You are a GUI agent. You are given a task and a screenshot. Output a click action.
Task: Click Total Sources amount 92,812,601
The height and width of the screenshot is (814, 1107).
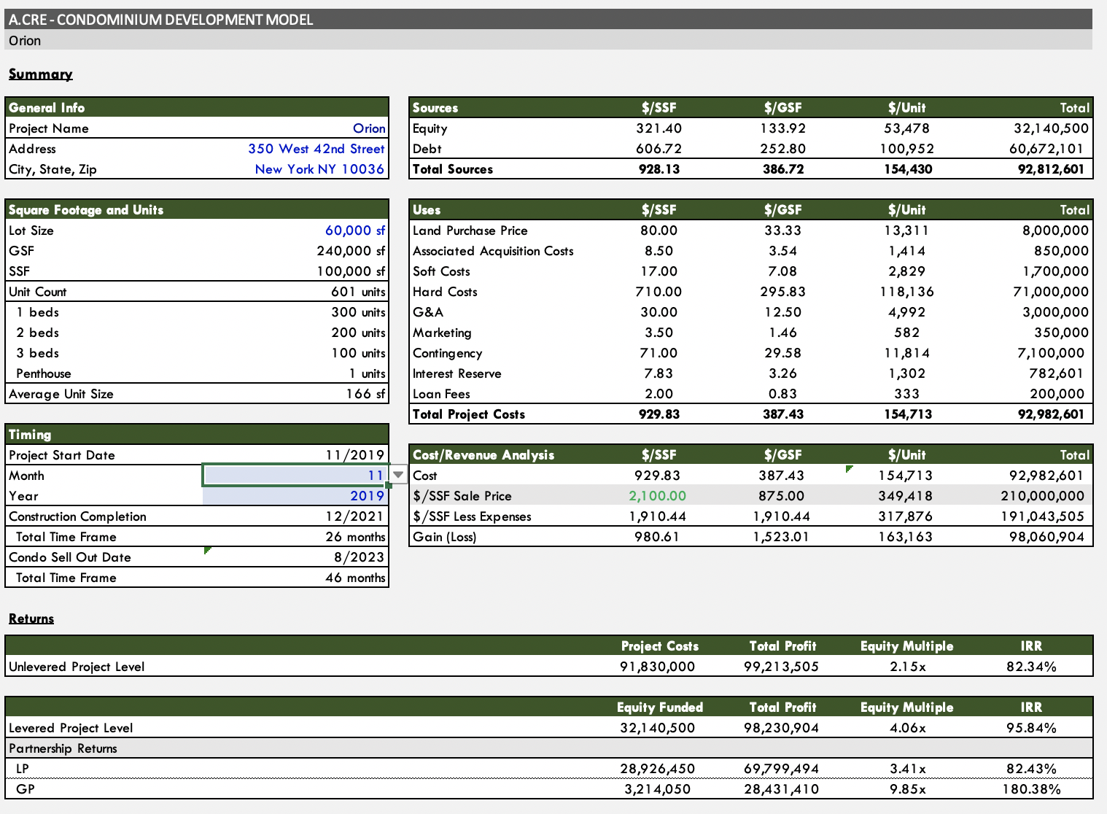[x=1051, y=169]
